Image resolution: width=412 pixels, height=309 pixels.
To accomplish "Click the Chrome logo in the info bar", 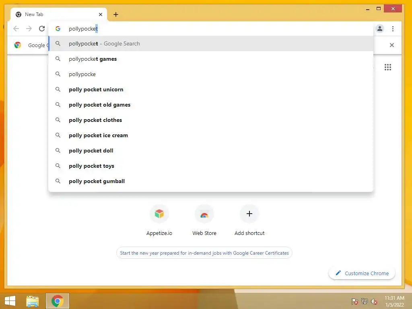I will 18,45.
